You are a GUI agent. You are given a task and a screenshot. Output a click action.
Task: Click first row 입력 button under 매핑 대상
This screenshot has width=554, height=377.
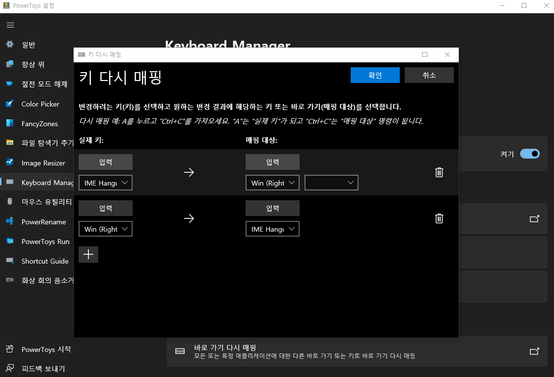[x=273, y=162]
